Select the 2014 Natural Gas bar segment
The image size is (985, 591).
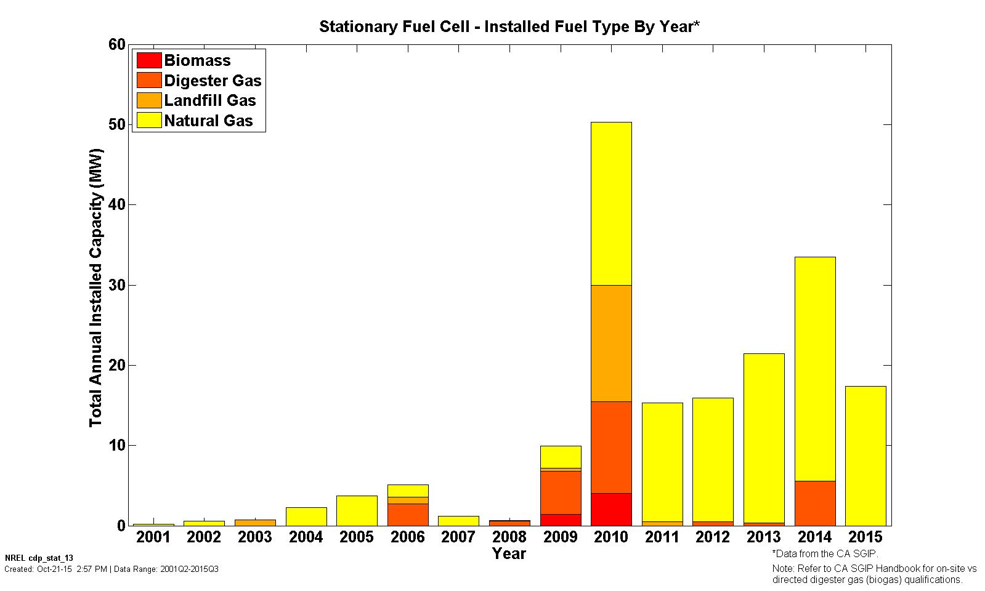coord(815,369)
